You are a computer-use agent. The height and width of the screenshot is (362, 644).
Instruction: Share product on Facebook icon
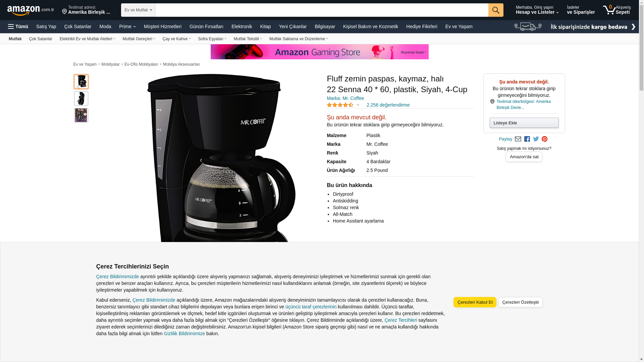coord(527,139)
